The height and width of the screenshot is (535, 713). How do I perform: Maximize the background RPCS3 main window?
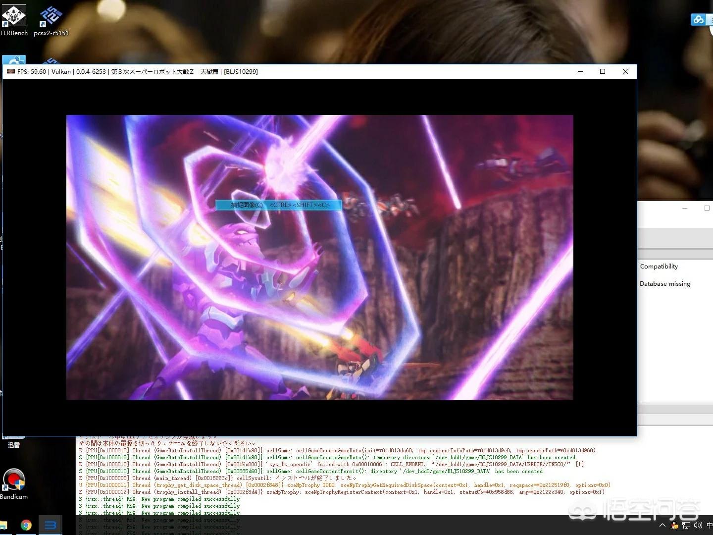[x=707, y=209]
